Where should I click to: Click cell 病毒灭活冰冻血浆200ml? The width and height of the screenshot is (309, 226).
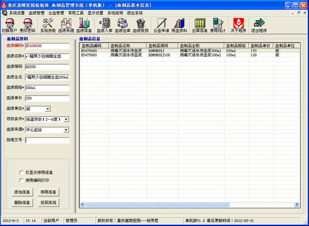pyautogui.click(x=200, y=51)
